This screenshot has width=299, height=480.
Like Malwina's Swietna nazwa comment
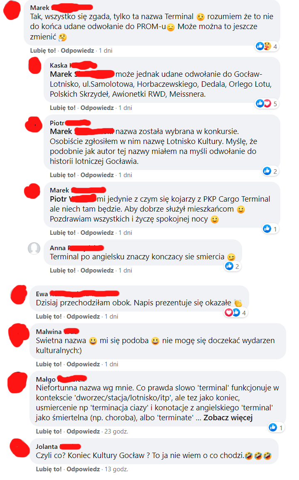pos(49,364)
